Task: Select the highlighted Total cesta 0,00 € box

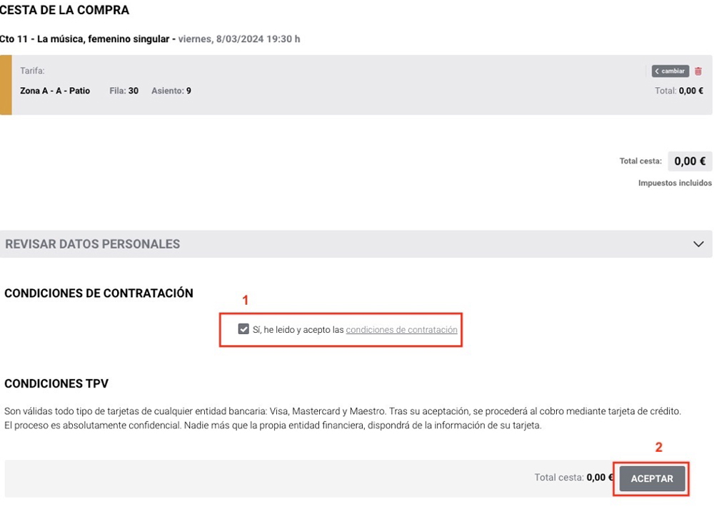Action: [690, 161]
